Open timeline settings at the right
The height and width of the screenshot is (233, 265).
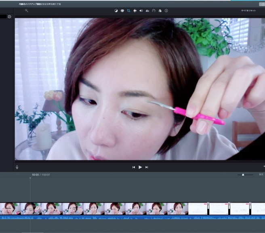point(261,174)
